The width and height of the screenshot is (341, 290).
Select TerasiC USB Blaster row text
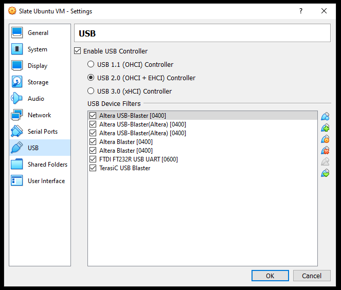124,168
